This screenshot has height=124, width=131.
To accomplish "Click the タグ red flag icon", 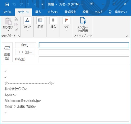I will coord(66,20).
